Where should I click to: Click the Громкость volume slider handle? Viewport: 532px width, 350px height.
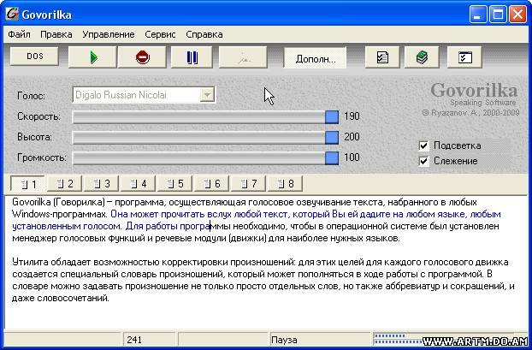(x=332, y=157)
